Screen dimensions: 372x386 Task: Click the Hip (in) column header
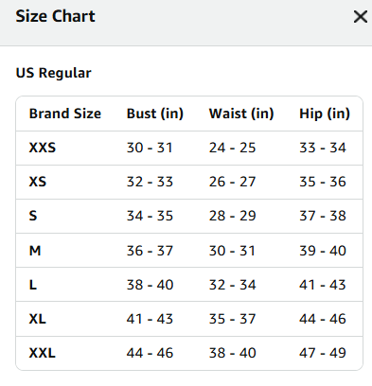325,114
